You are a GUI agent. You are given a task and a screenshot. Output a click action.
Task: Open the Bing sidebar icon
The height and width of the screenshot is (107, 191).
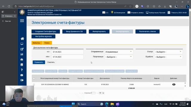[x=188, y=6]
